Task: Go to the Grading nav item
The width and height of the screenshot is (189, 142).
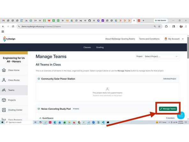Action: click(x=100, y=47)
